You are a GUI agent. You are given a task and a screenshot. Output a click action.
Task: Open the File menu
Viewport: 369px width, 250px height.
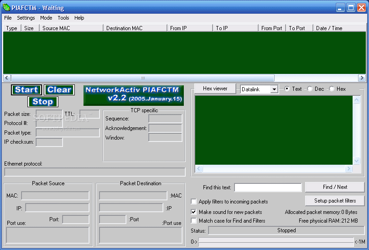click(x=8, y=18)
